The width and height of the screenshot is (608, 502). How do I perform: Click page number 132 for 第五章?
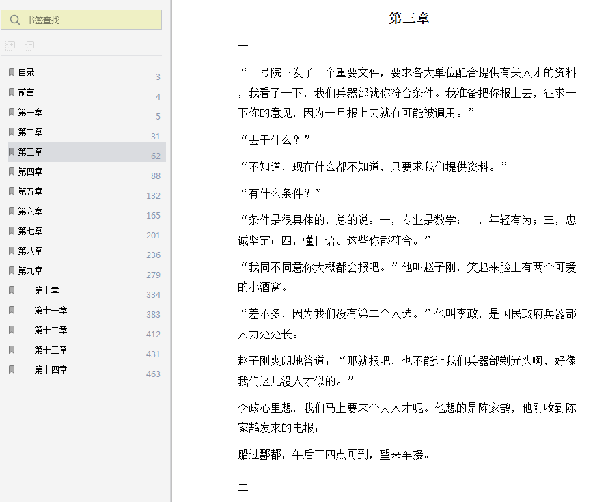coord(153,195)
